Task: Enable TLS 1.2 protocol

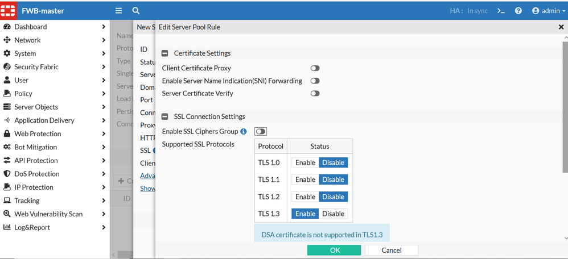Action: 305,197
